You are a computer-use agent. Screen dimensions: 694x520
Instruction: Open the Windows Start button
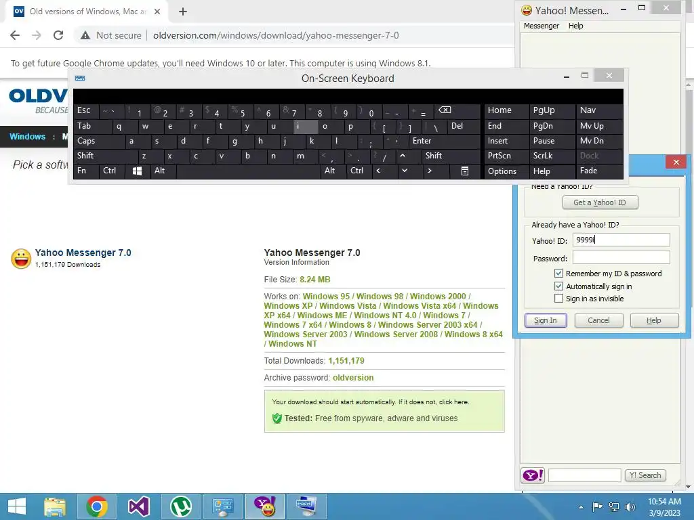click(x=17, y=506)
